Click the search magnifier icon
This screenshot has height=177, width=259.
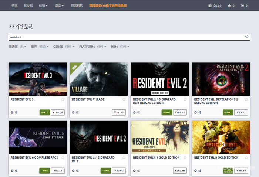247,37
